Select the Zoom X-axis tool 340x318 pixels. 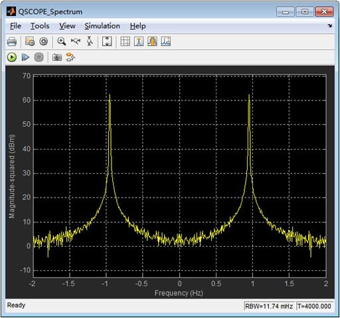[76, 41]
